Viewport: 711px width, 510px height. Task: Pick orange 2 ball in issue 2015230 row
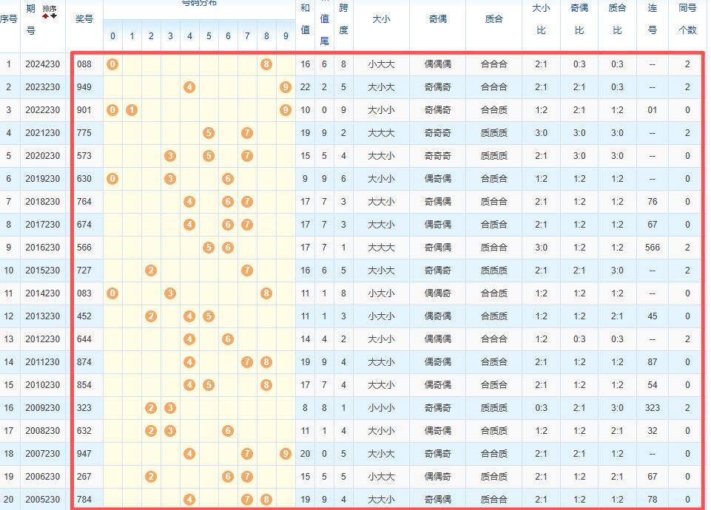click(151, 271)
